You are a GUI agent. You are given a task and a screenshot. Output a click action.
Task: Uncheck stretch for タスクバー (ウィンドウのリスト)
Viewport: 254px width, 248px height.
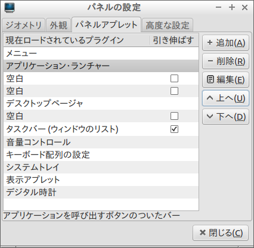tap(174, 129)
